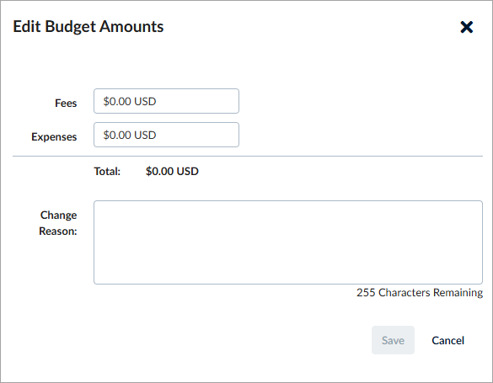Click the Total $0.00 USD value
Image resolution: width=493 pixels, height=383 pixels.
[172, 172]
